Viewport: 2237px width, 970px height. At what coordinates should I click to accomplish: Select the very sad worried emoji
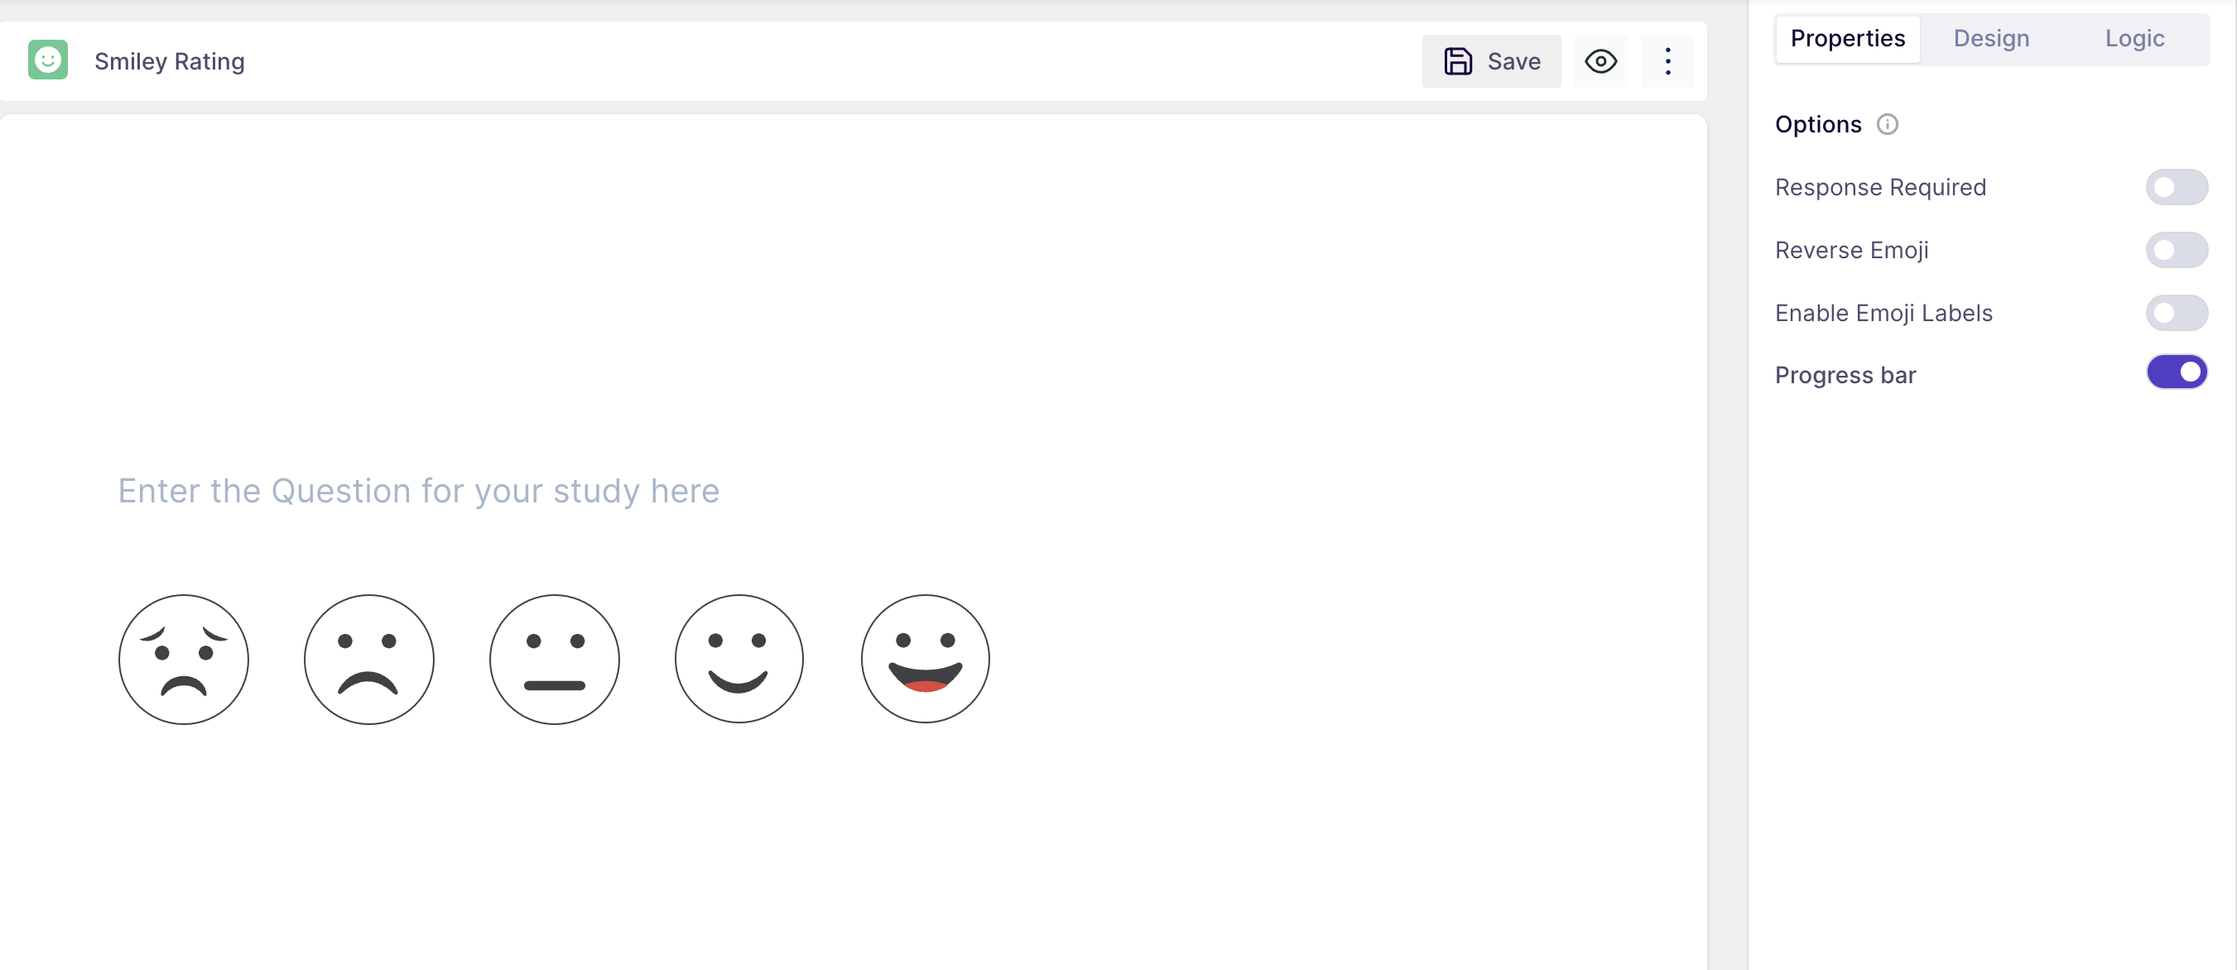tap(183, 659)
